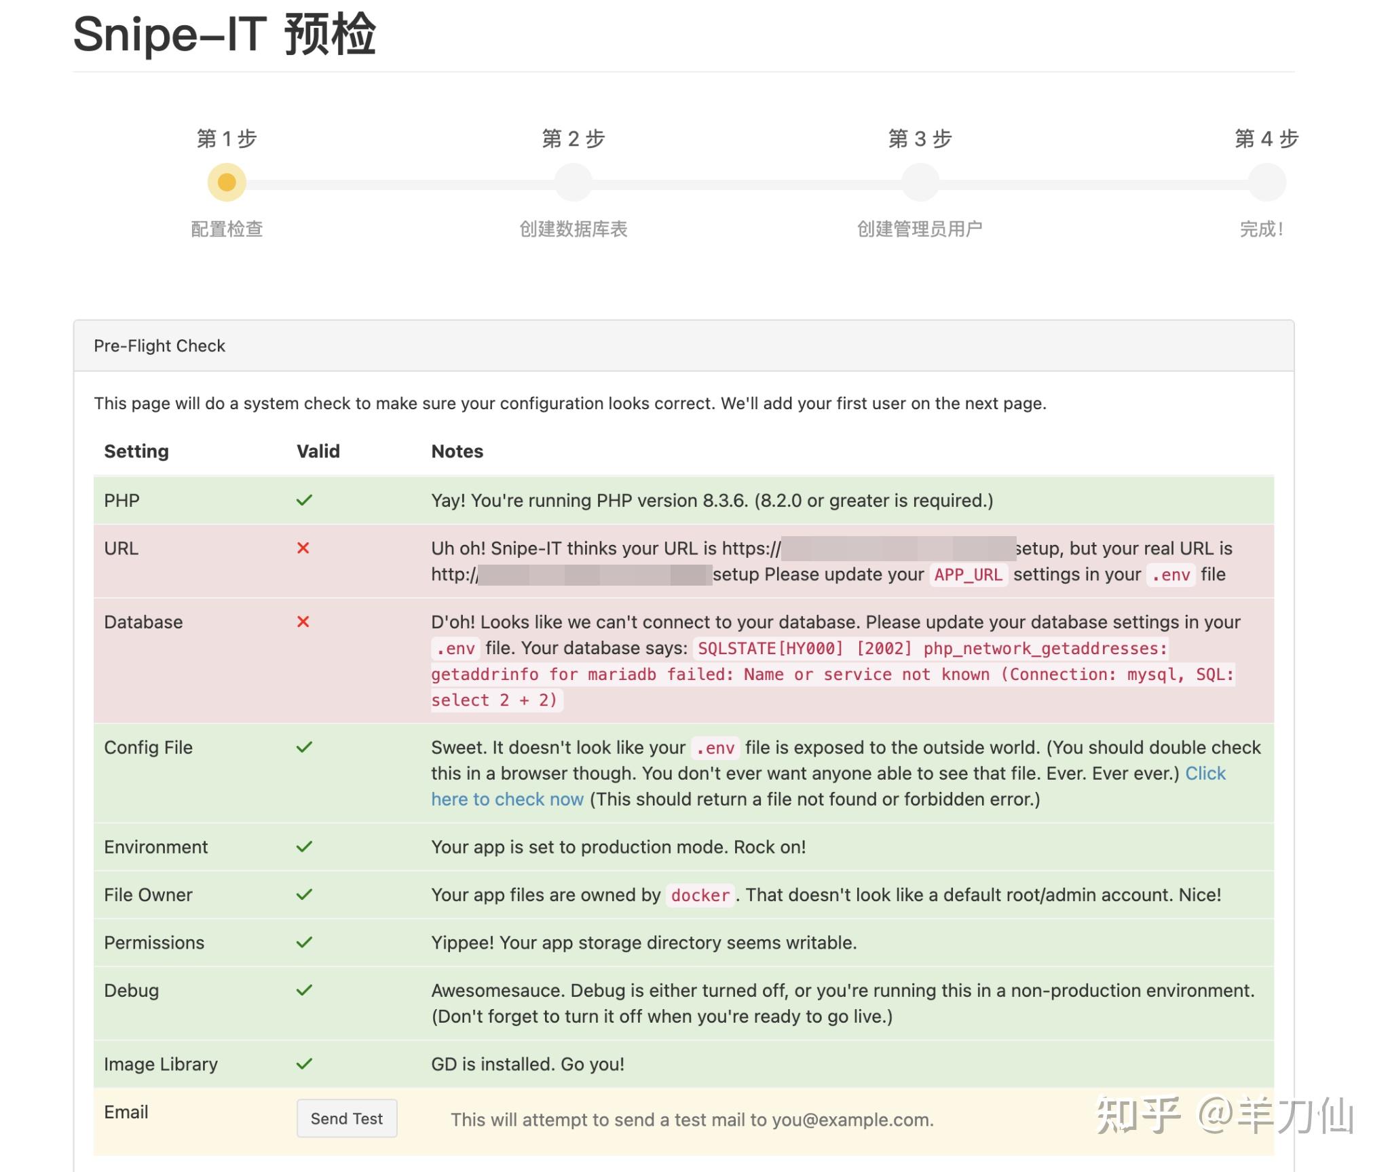1390x1172 pixels.
Task: Click the APP_URL code badge
Action: coord(969,574)
